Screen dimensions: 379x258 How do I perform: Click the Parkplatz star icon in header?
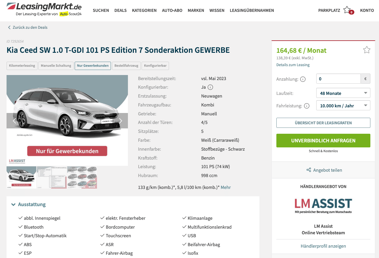(x=347, y=10)
